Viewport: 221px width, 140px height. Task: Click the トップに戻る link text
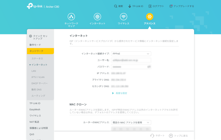[181, 136]
